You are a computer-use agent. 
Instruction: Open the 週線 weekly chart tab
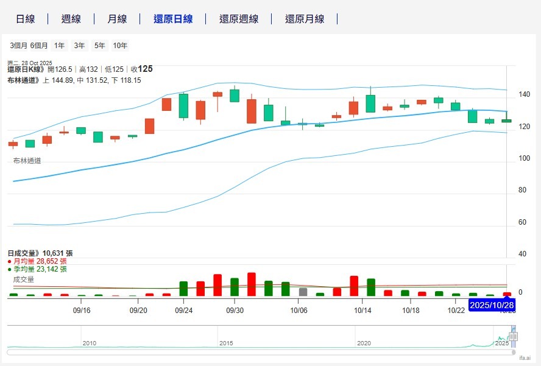coord(71,19)
